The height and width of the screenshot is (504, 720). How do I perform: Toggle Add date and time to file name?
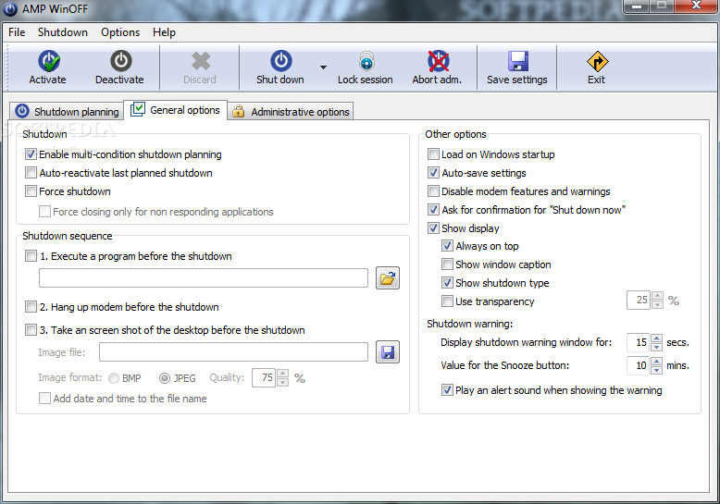(x=44, y=398)
